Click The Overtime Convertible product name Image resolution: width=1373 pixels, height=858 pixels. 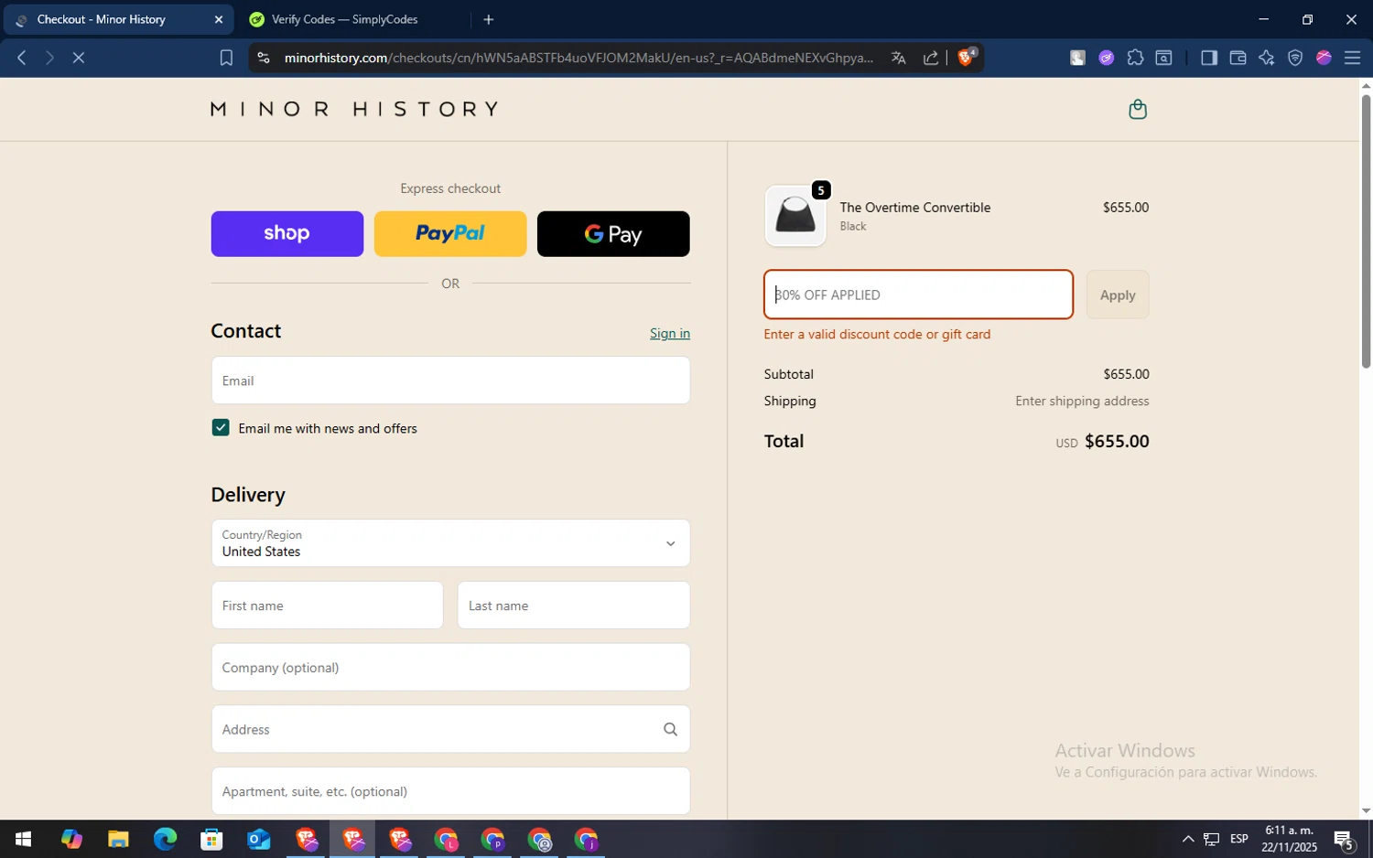coord(914,208)
